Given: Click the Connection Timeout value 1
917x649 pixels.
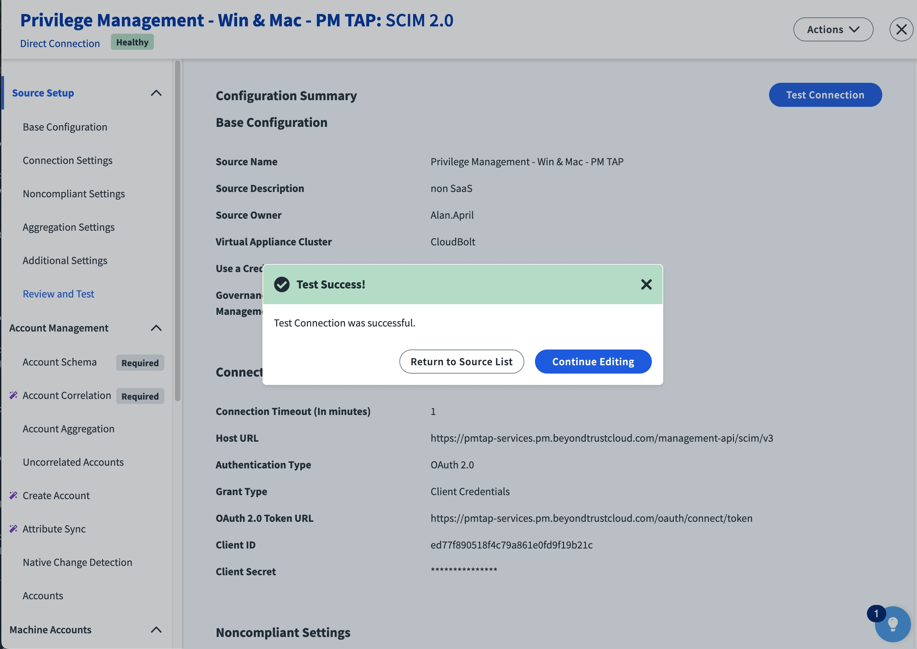Looking at the screenshot, I should click(x=432, y=412).
